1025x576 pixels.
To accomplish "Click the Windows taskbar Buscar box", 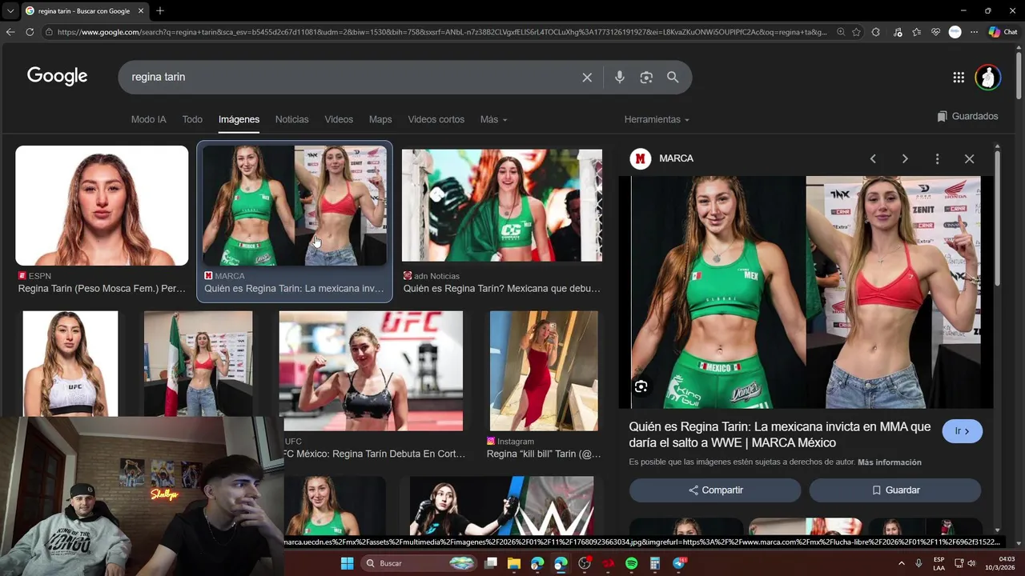I will (420, 563).
